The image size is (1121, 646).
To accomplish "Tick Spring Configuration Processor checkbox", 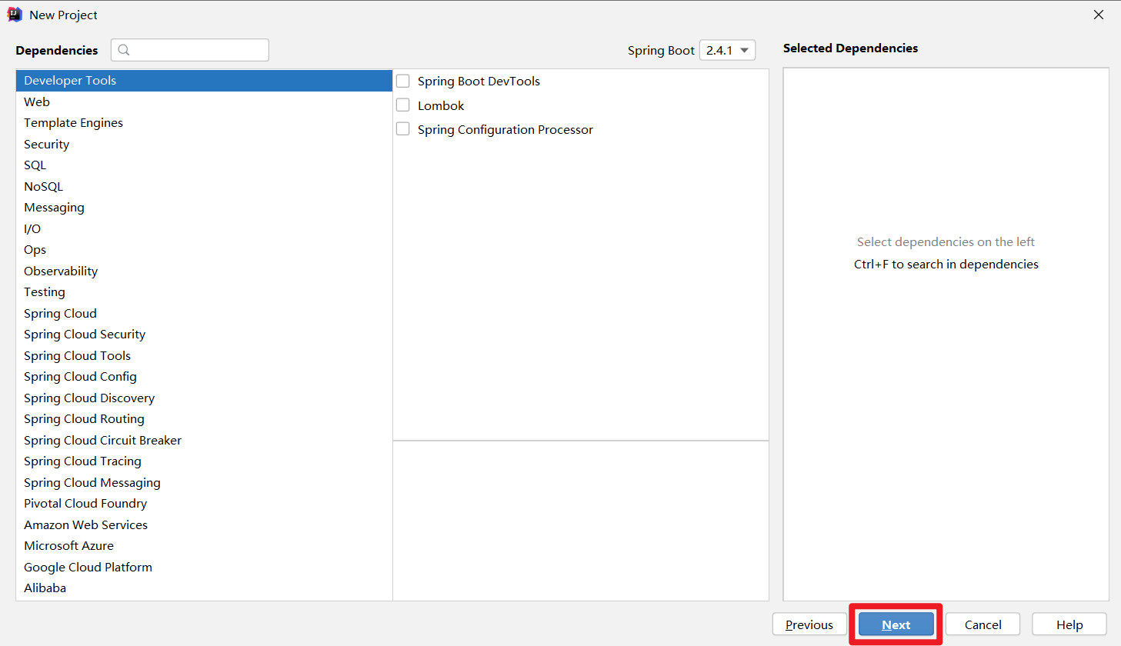I will (402, 129).
